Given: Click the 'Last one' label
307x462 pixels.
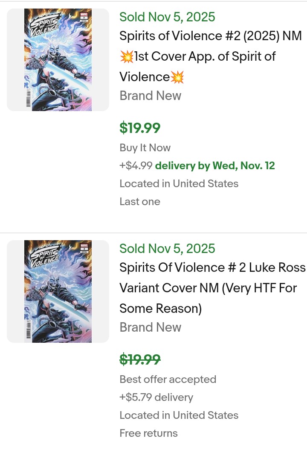Looking at the screenshot, I should tap(140, 202).
